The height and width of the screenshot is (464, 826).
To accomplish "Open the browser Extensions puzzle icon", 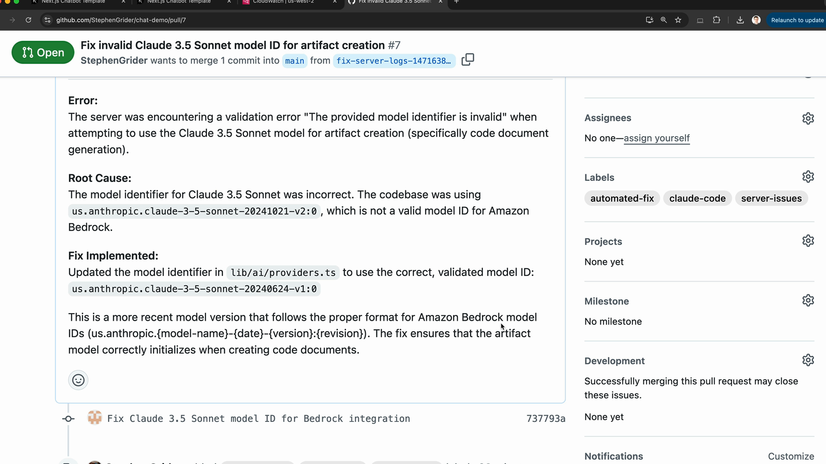I will click(x=716, y=20).
